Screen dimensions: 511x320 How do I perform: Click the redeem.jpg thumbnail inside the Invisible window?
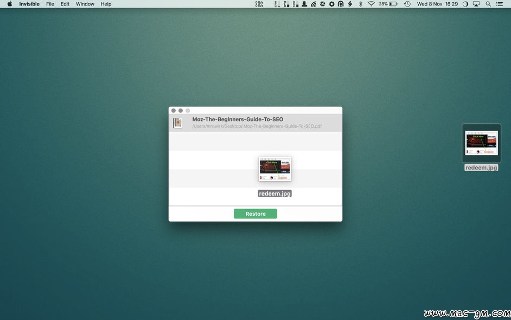pos(274,169)
